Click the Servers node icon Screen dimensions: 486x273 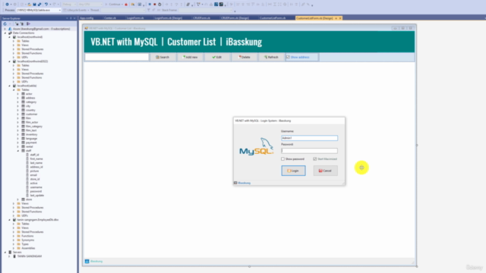[10, 253]
